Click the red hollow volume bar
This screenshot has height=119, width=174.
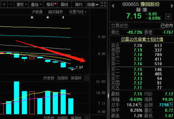32,103
